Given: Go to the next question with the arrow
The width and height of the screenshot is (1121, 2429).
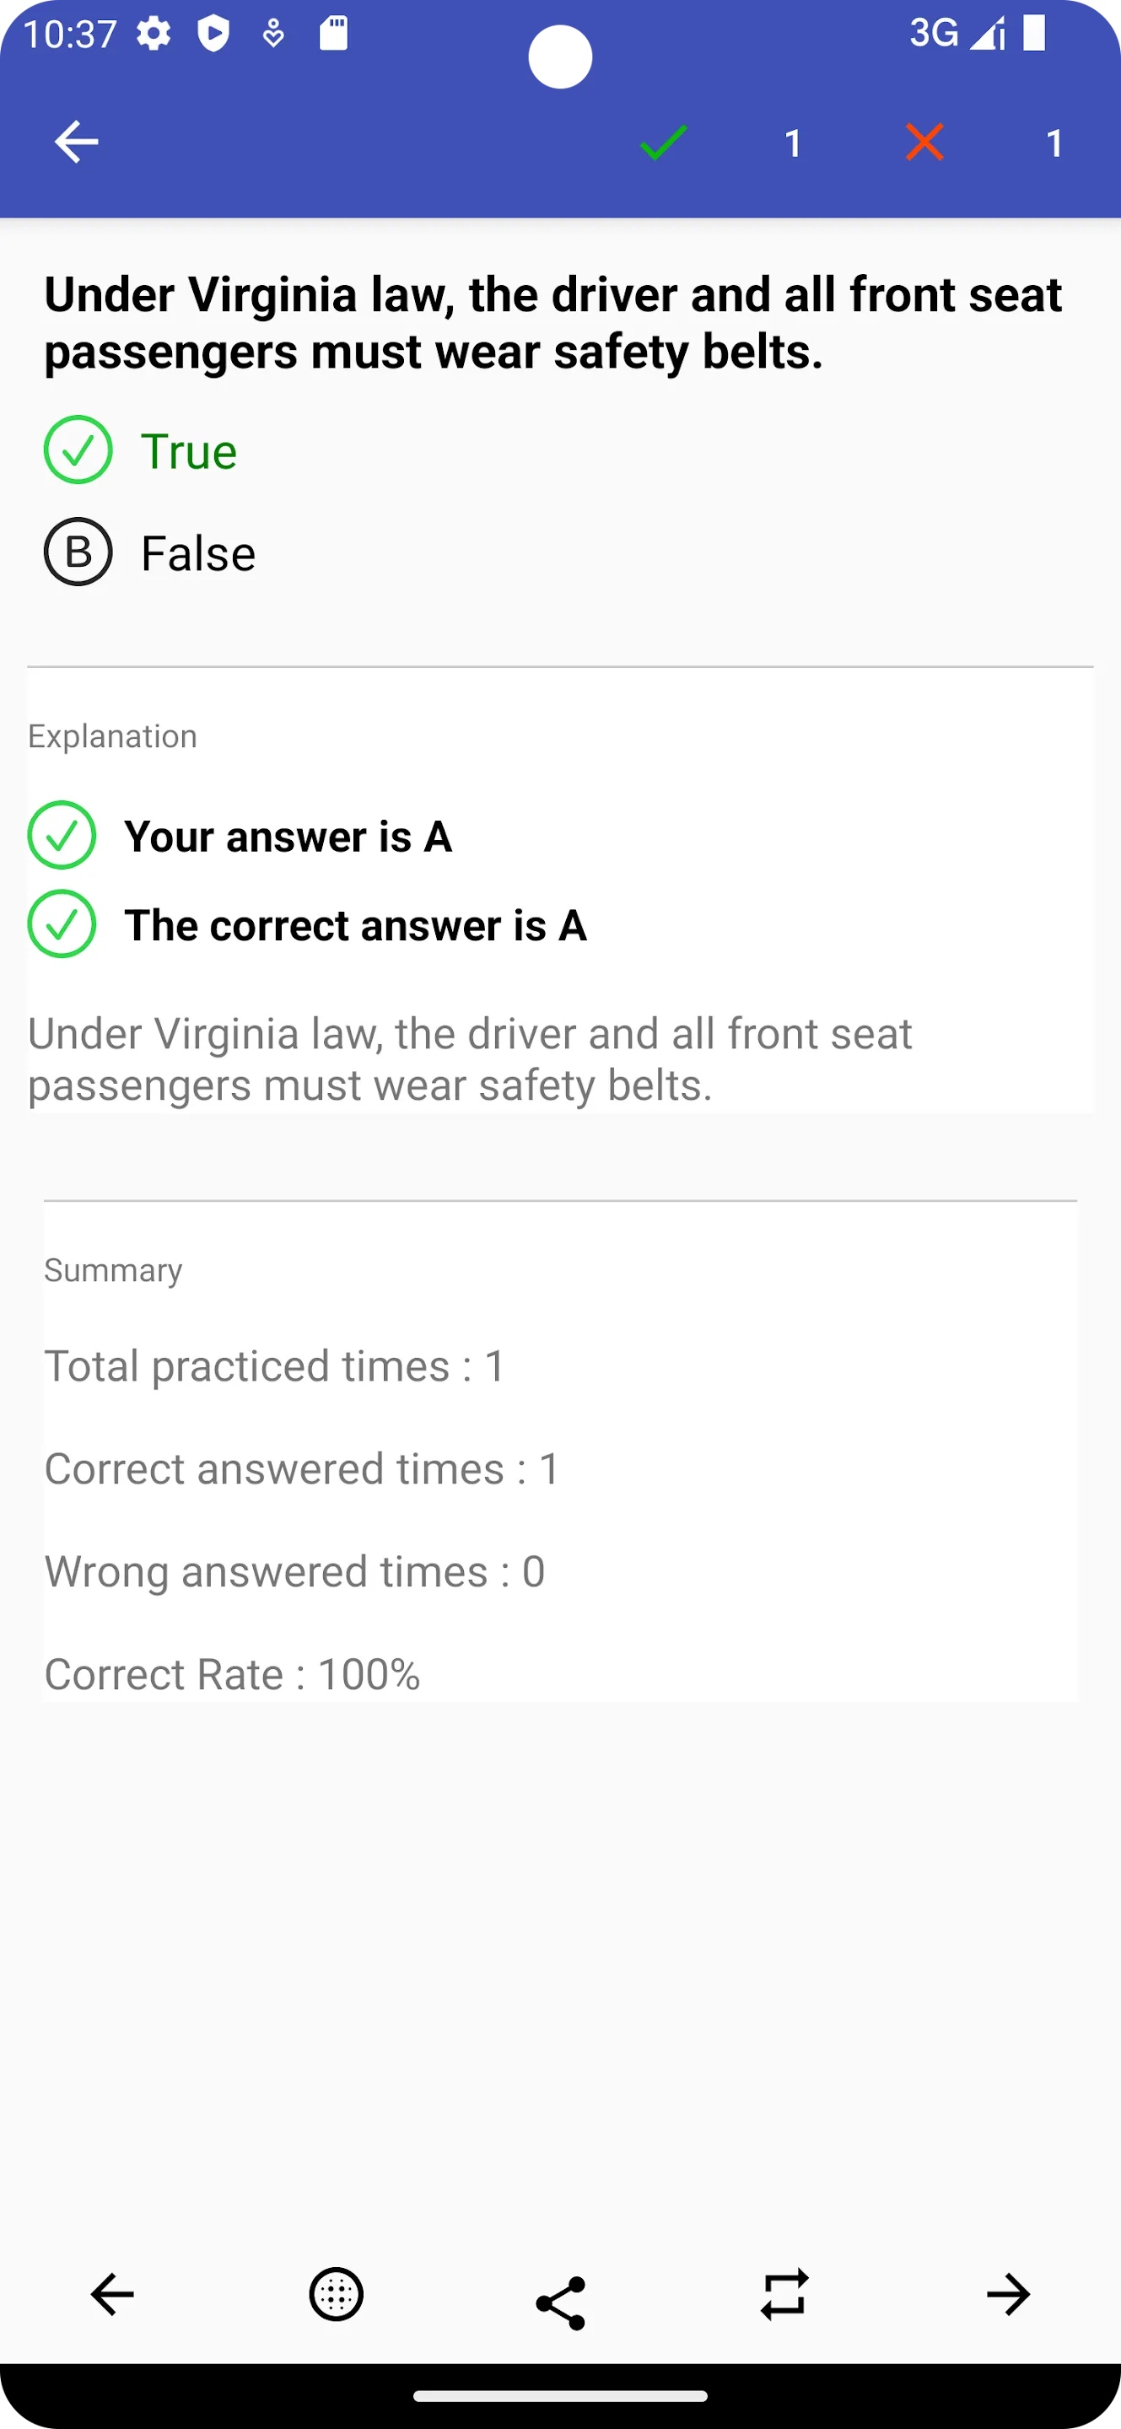Looking at the screenshot, I should (x=1009, y=2295).
